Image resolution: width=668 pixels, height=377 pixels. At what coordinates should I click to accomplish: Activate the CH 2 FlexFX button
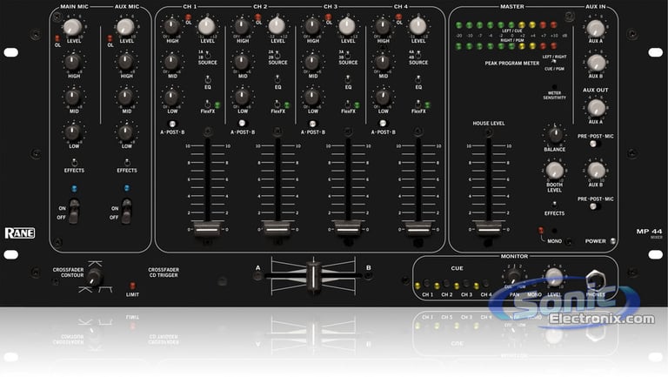pyautogui.click(x=277, y=104)
